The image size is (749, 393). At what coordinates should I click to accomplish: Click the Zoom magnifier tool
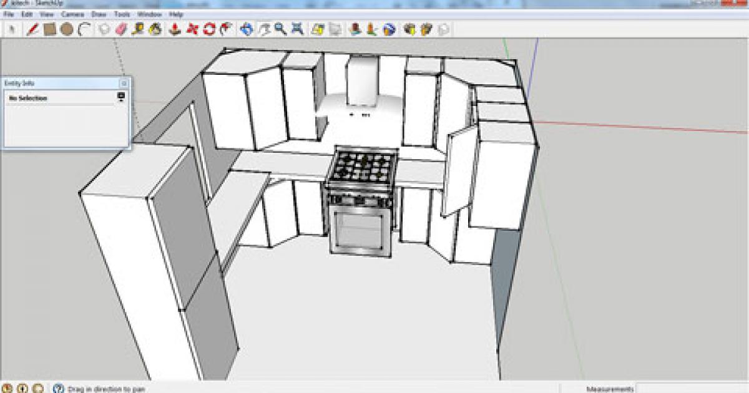pyautogui.click(x=280, y=29)
